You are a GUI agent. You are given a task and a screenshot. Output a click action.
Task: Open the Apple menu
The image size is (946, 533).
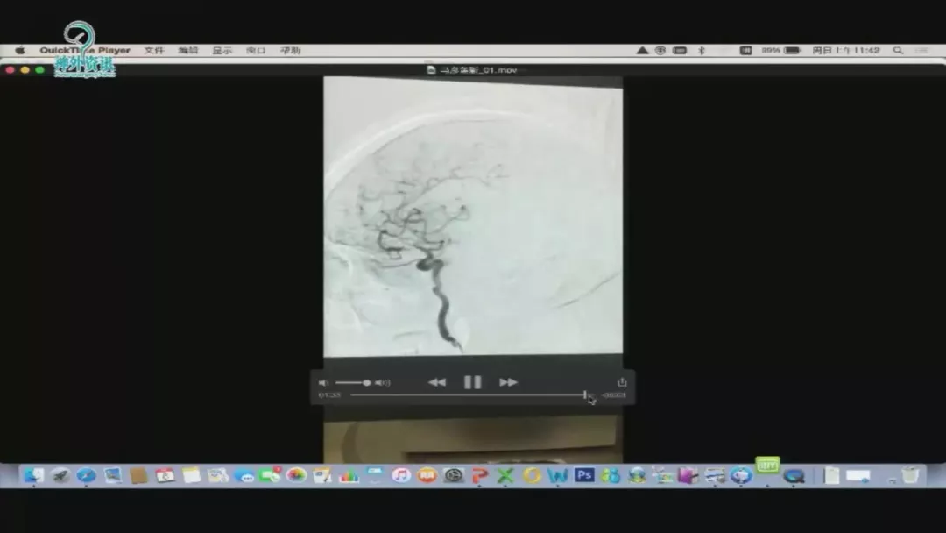(x=20, y=51)
